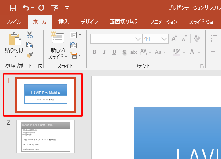Clear all formatting eraser icon
Screen dimensions: 221x159
[197, 38]
